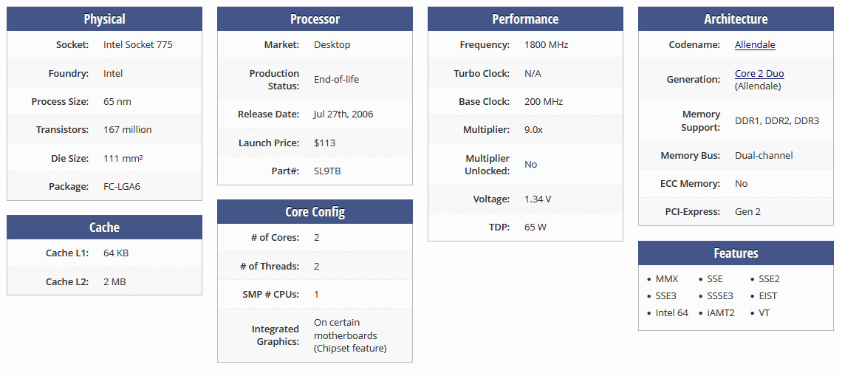The height and width of the screenshot is (373, 842).
Task: Click the Jul 27th, 2006 release date
Action: point(345,114)
